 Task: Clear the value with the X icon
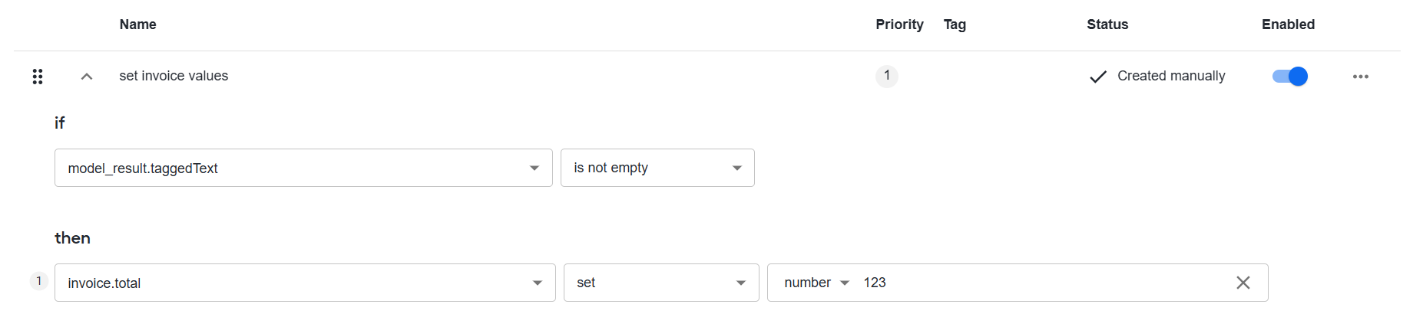1243,283
